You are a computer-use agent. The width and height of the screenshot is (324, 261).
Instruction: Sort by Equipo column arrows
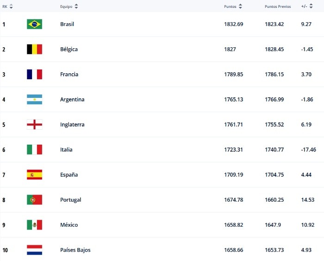pyautogui.click(x=76, y=6)
